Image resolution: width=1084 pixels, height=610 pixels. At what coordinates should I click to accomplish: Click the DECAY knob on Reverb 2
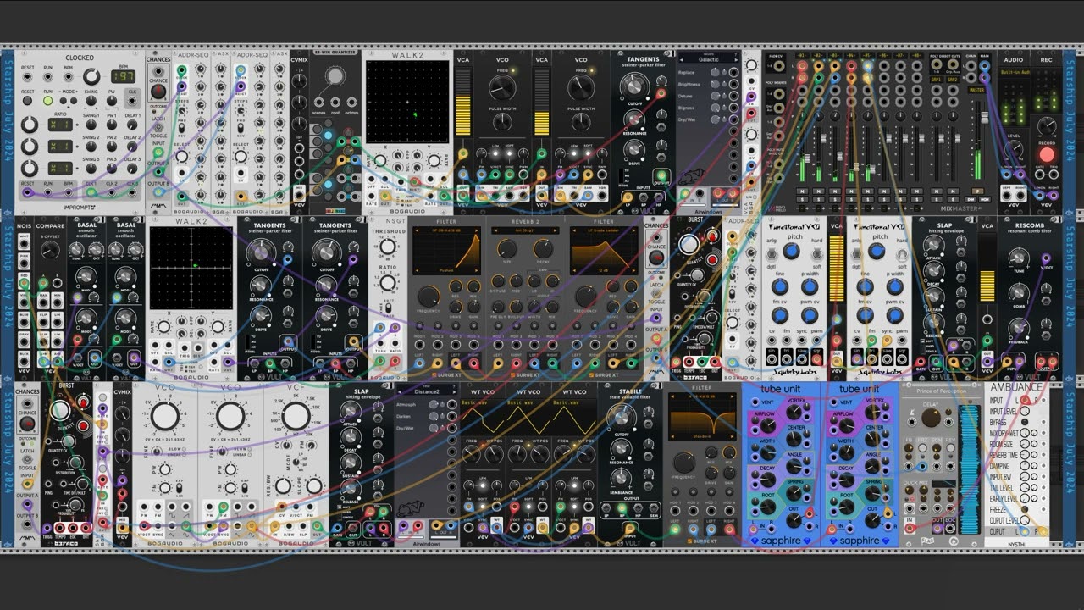(543, 248)
